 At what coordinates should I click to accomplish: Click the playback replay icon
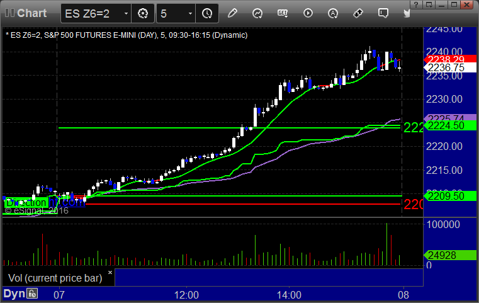(308, 13)
